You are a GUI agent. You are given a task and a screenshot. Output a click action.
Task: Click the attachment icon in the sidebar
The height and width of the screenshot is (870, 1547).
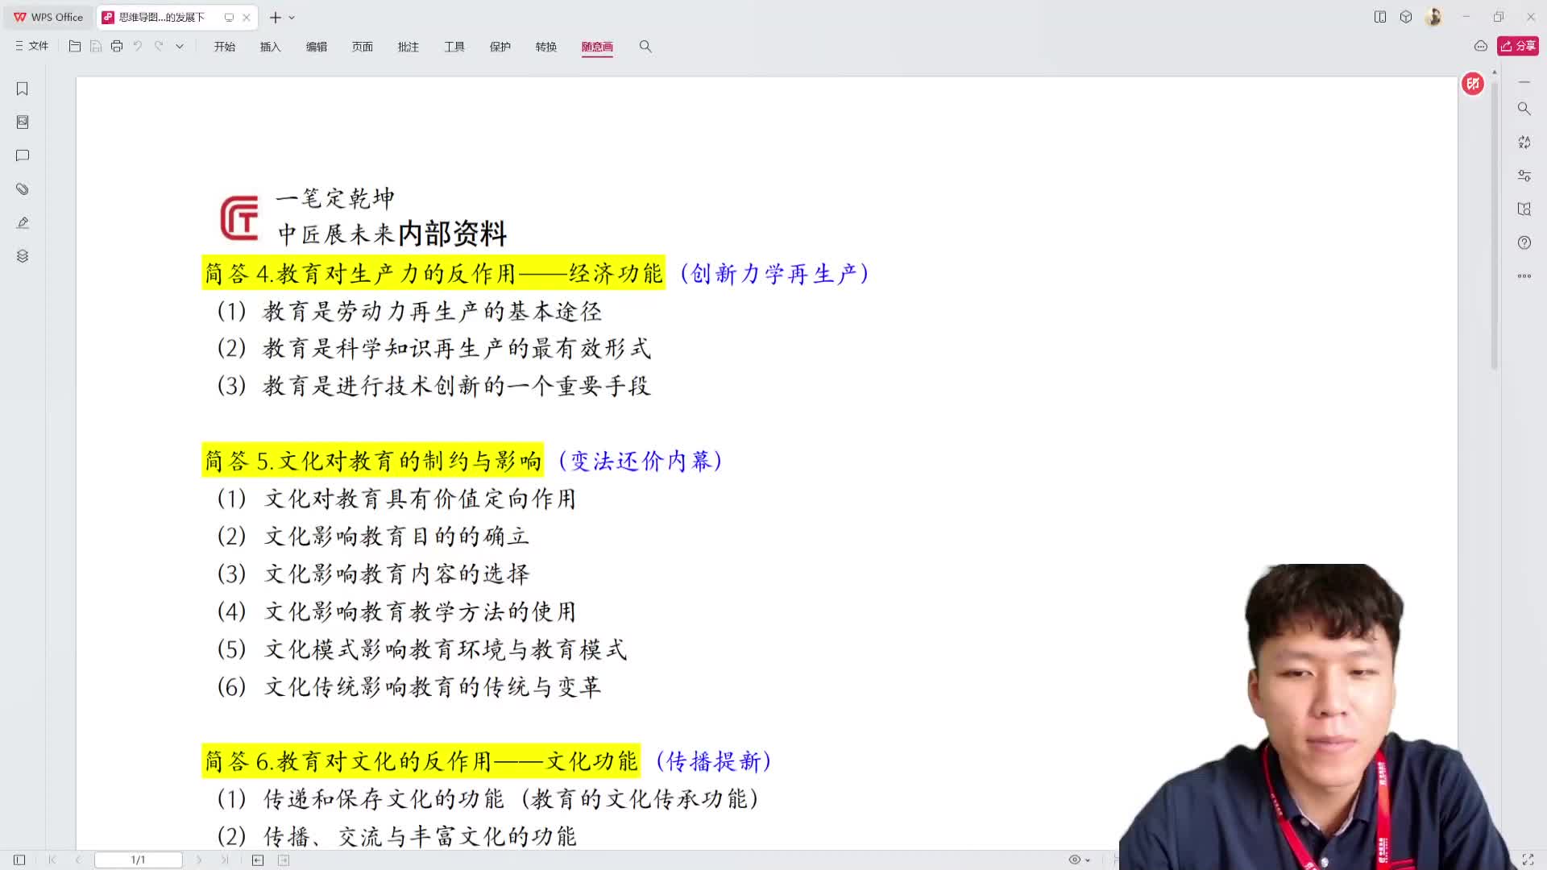[x=22, y=188]
